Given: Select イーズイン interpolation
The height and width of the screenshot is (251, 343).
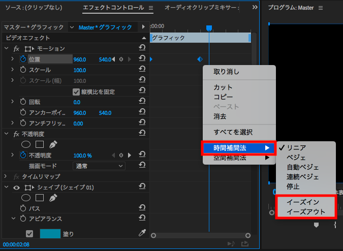Looking at the screenshot, I should (x=306, y=202).
